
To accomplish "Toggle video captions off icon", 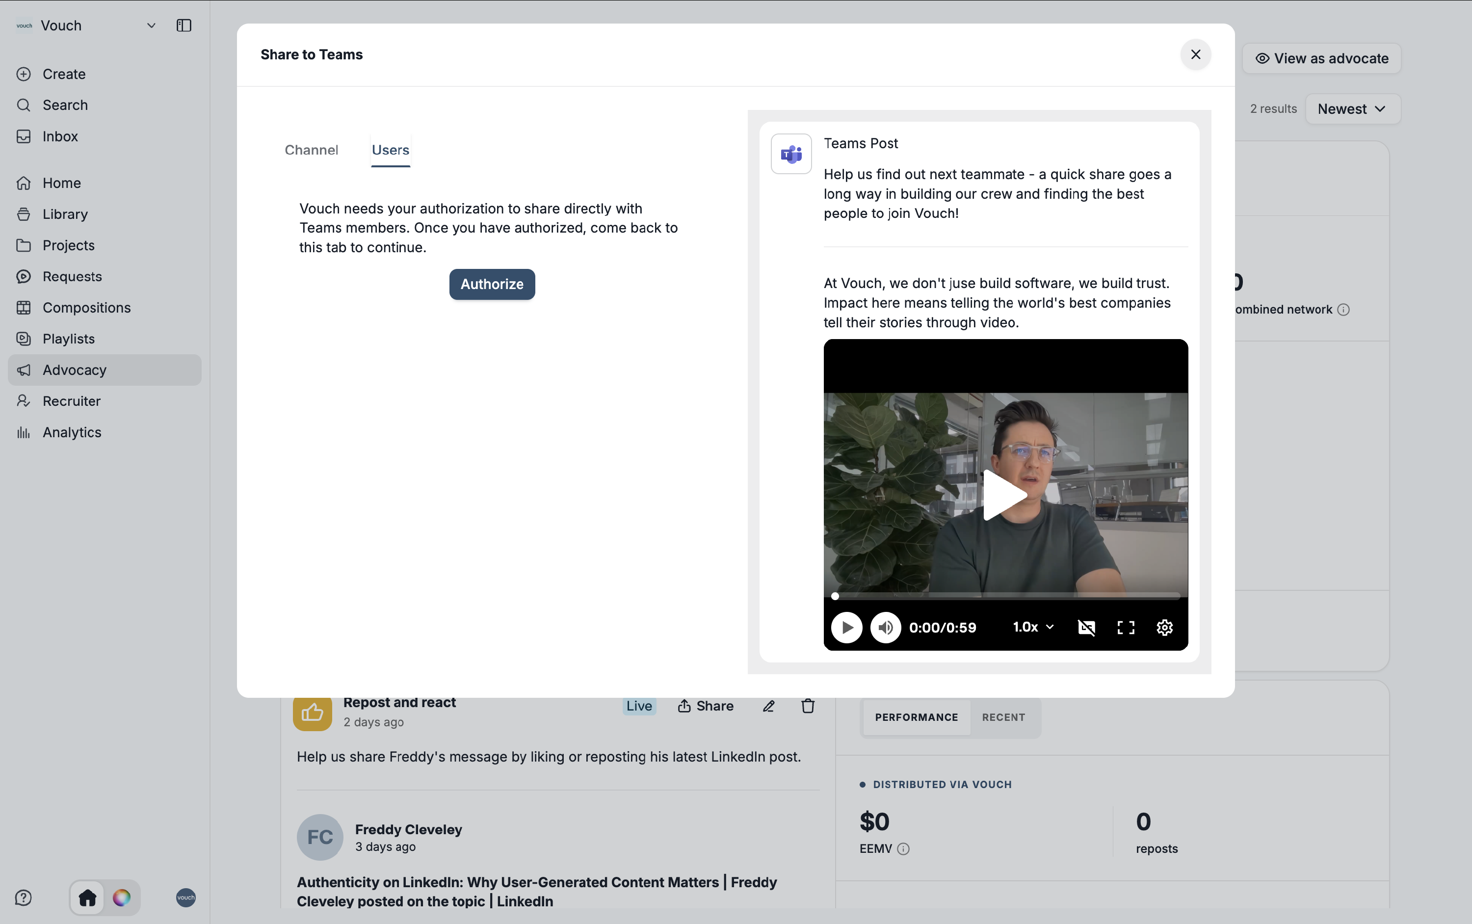I will tap(1086, 628).
